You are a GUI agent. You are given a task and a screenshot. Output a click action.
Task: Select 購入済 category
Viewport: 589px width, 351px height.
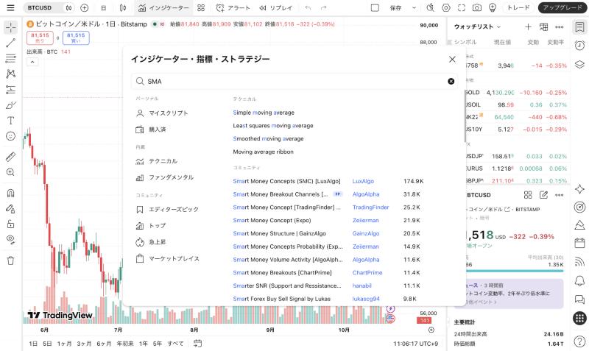tap(151, 129)
